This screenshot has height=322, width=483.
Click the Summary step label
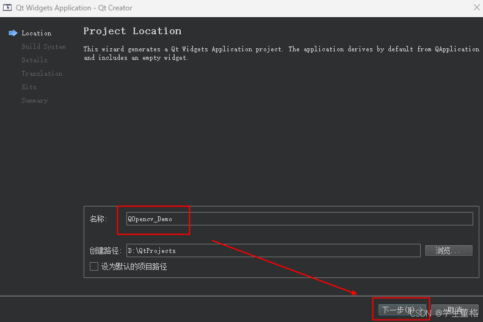coord(34,100)
